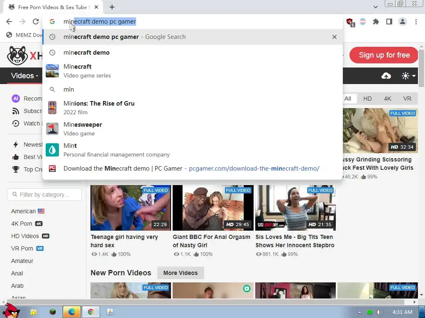
Task: Click the 4:31 AM taskbar clock
Action: (402, 312)
